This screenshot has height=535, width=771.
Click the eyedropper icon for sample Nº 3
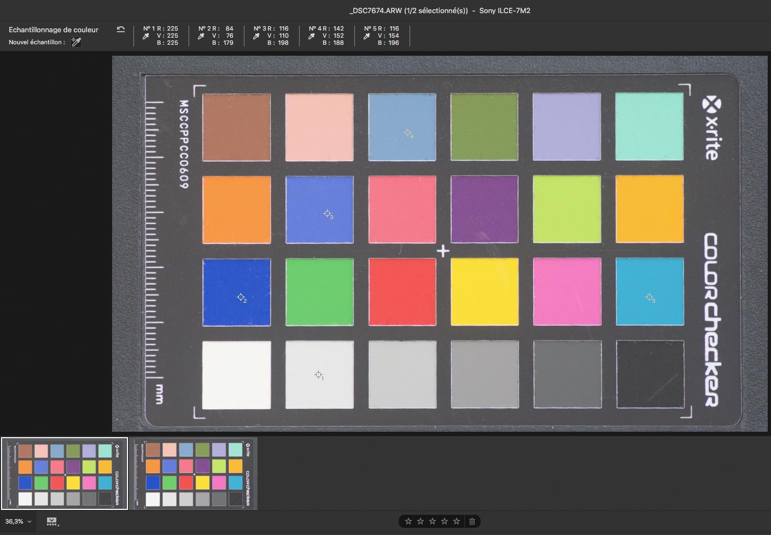tap(256, 36)
